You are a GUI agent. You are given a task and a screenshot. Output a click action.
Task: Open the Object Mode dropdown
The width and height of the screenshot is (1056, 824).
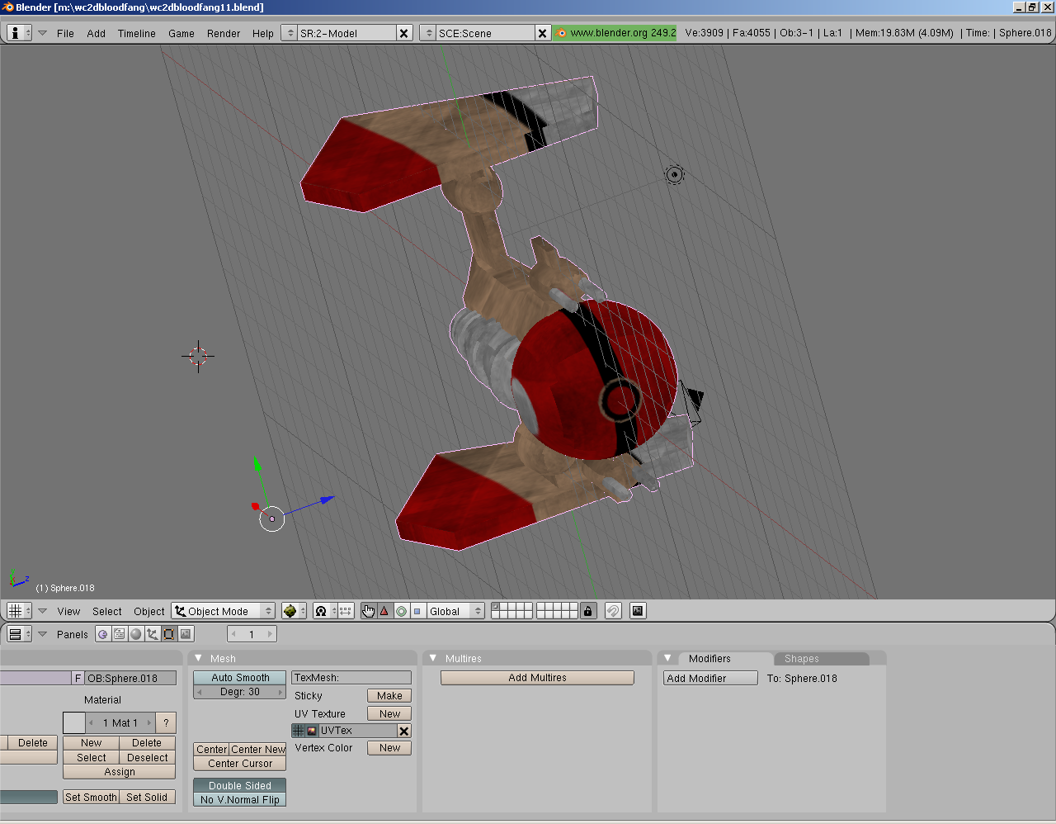click(224, 611)
